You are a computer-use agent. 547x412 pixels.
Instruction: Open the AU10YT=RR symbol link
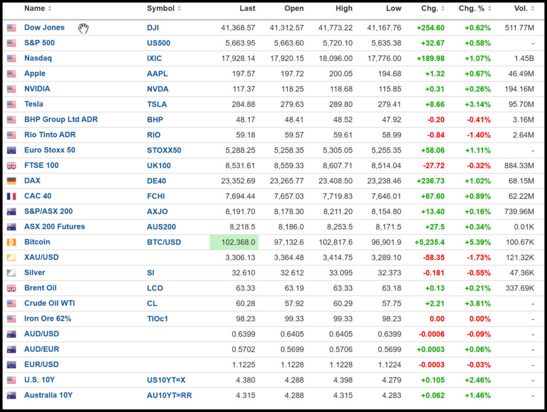[x=169, y=395]
